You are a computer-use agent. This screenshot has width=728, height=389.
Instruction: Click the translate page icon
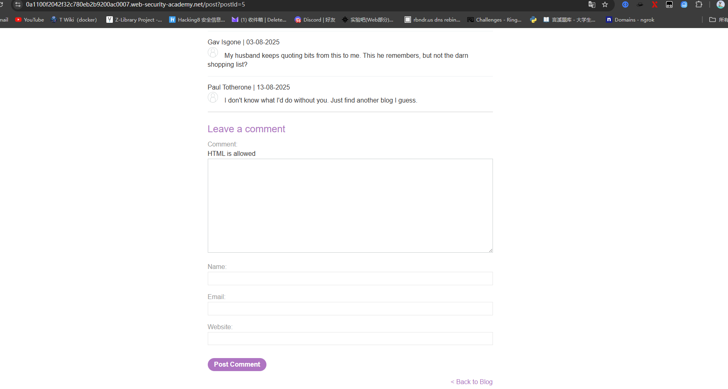[592, 4]
